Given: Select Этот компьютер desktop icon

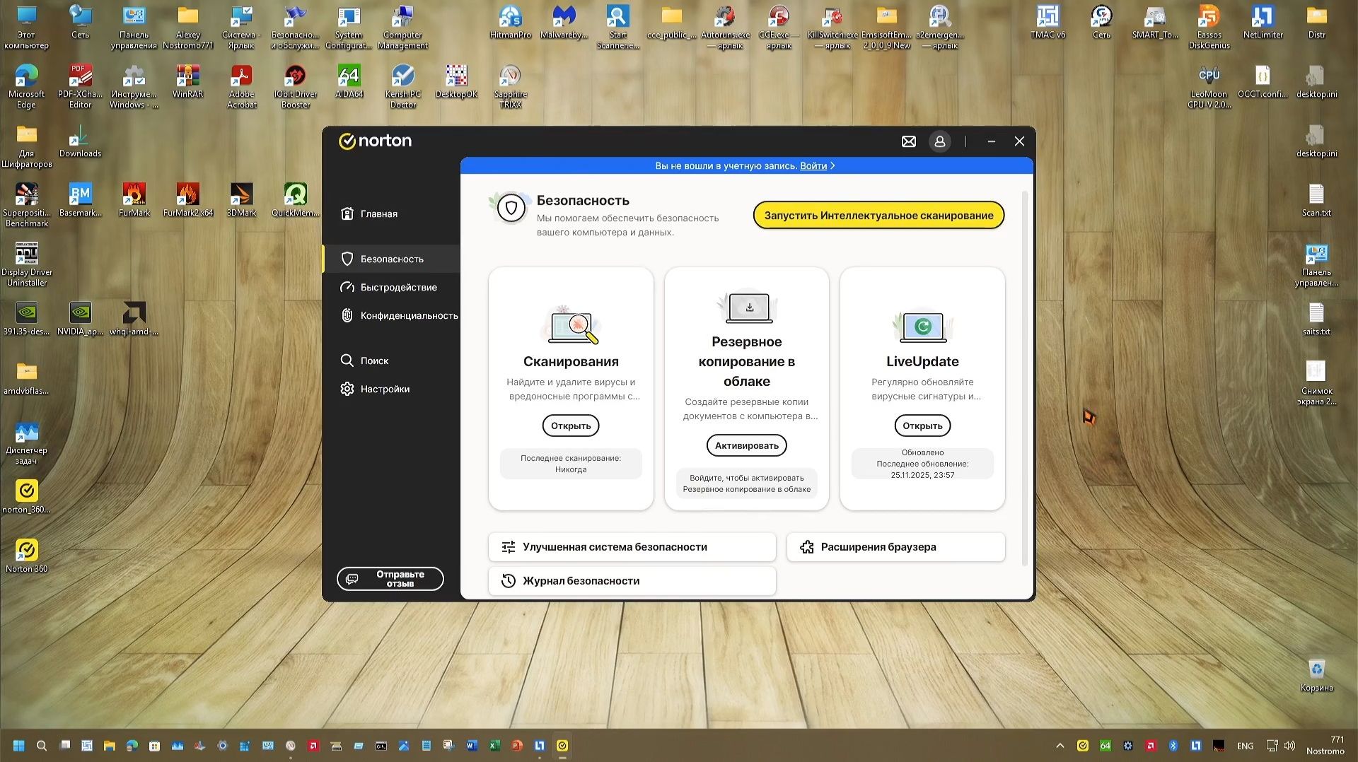Looking at the screenshot, I should click(26, 27).
